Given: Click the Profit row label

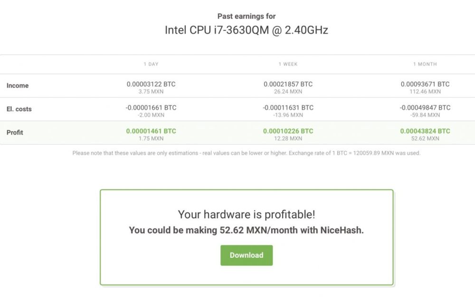Looking at the screenshot, I should pyautogui.click(x=15, y=132).
